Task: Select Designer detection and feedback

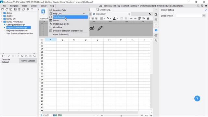Action: (68, 31)
